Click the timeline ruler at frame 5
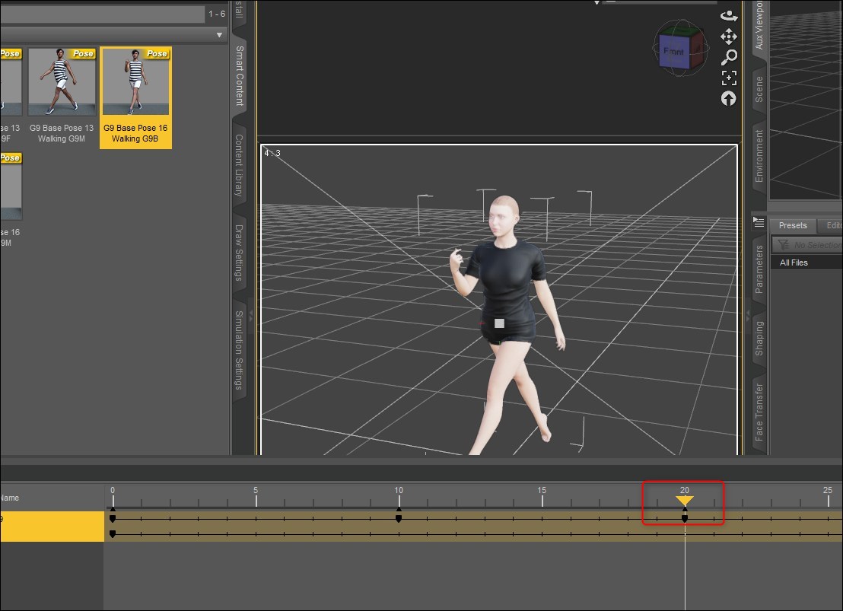Viewport: 843px width, 611px height. (x=256, y=496)
